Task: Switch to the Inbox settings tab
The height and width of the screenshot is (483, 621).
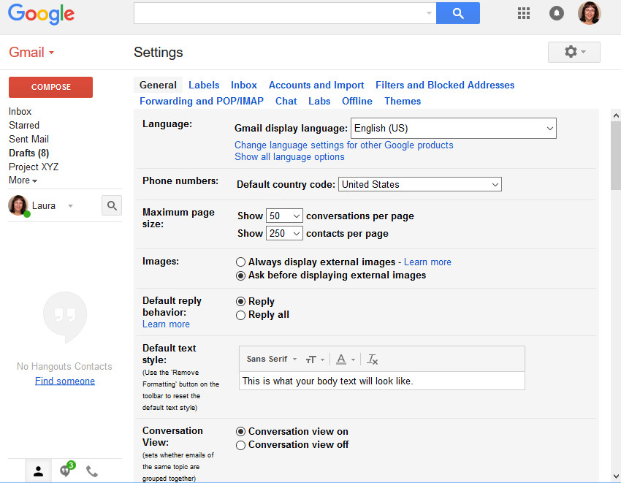Action: tap(243, 85)
